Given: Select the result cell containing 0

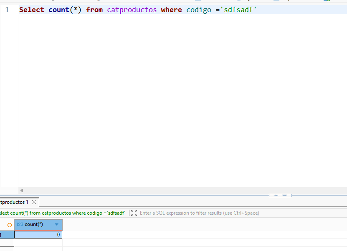Looking at the screenshot, I should (38, 235).
